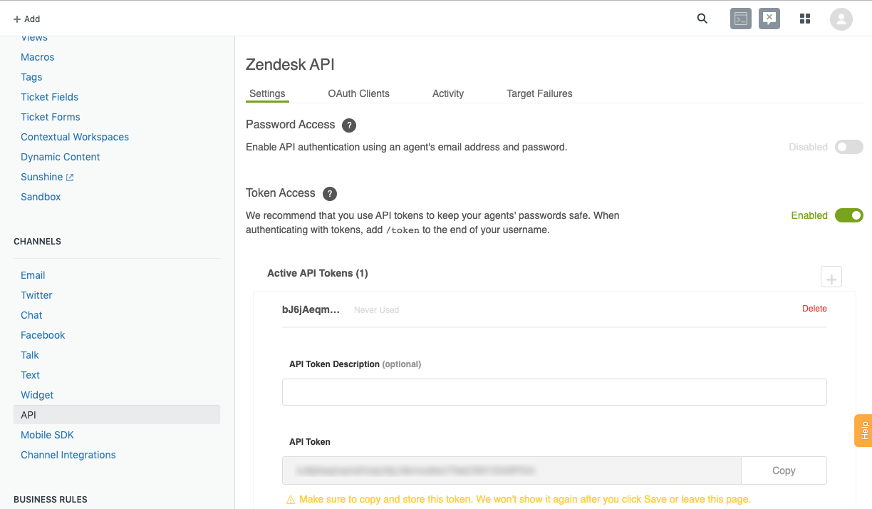The width and height of the screenshot is (872, 509).
Task: Enable Password Access toggle
Action: [x=849, y=147]
